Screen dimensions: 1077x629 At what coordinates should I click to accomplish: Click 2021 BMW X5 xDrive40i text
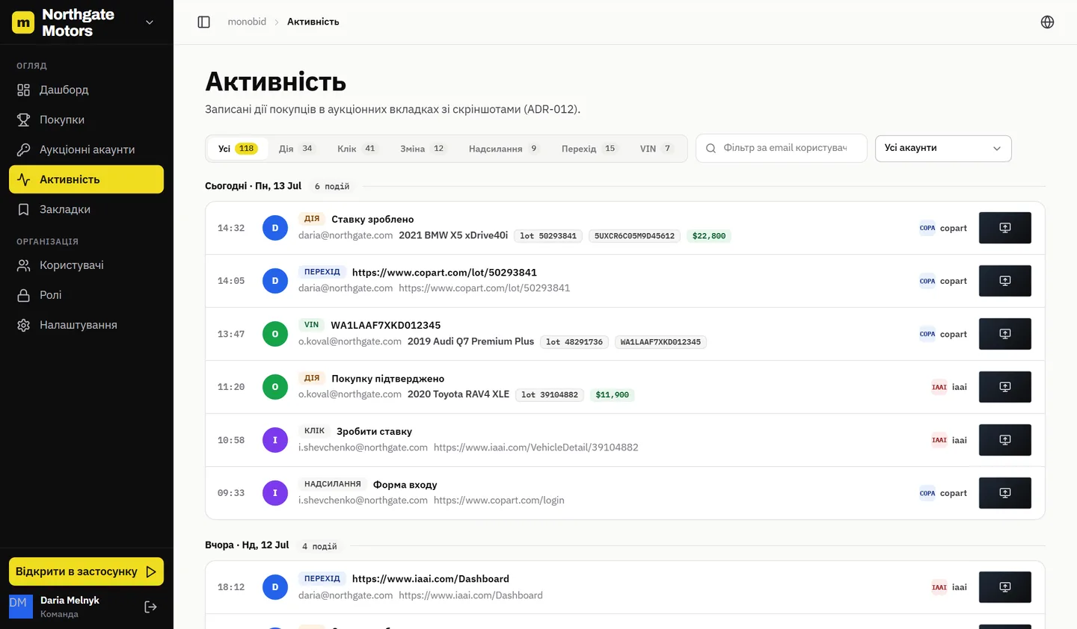click(453, 235)
